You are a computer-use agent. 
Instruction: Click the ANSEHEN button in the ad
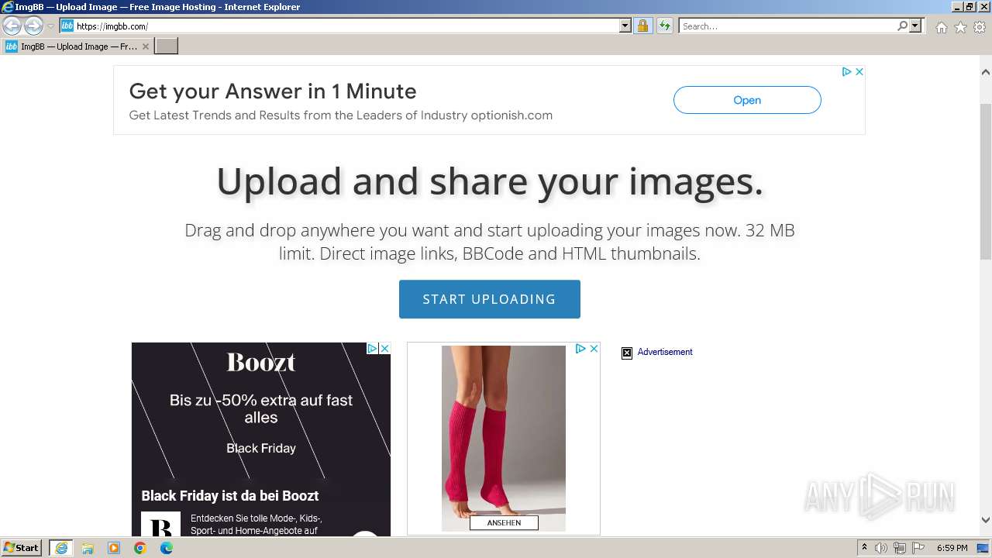pos(504,523)
